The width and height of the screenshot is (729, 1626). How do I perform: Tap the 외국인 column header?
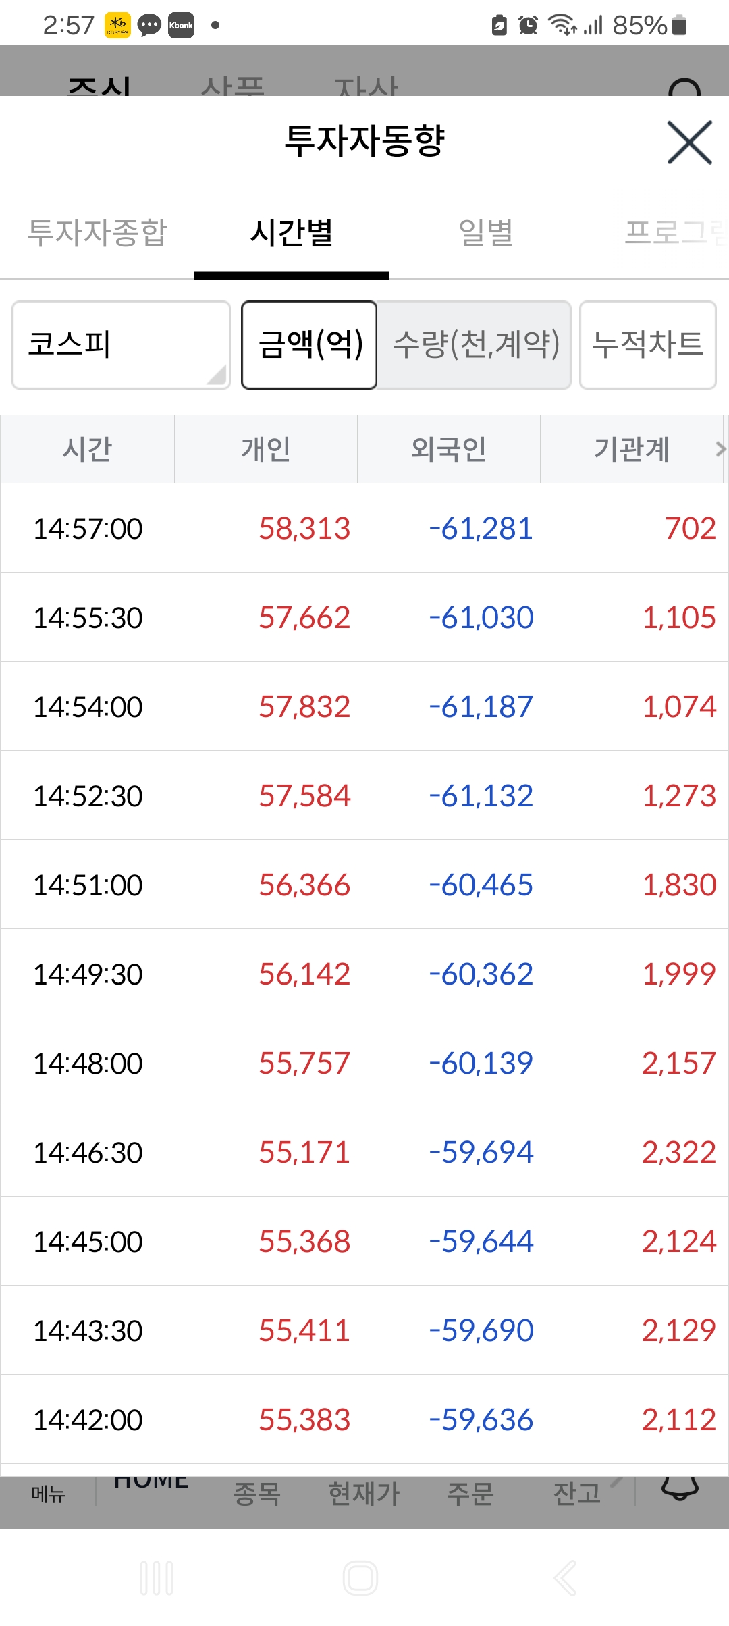pos(449,449)
